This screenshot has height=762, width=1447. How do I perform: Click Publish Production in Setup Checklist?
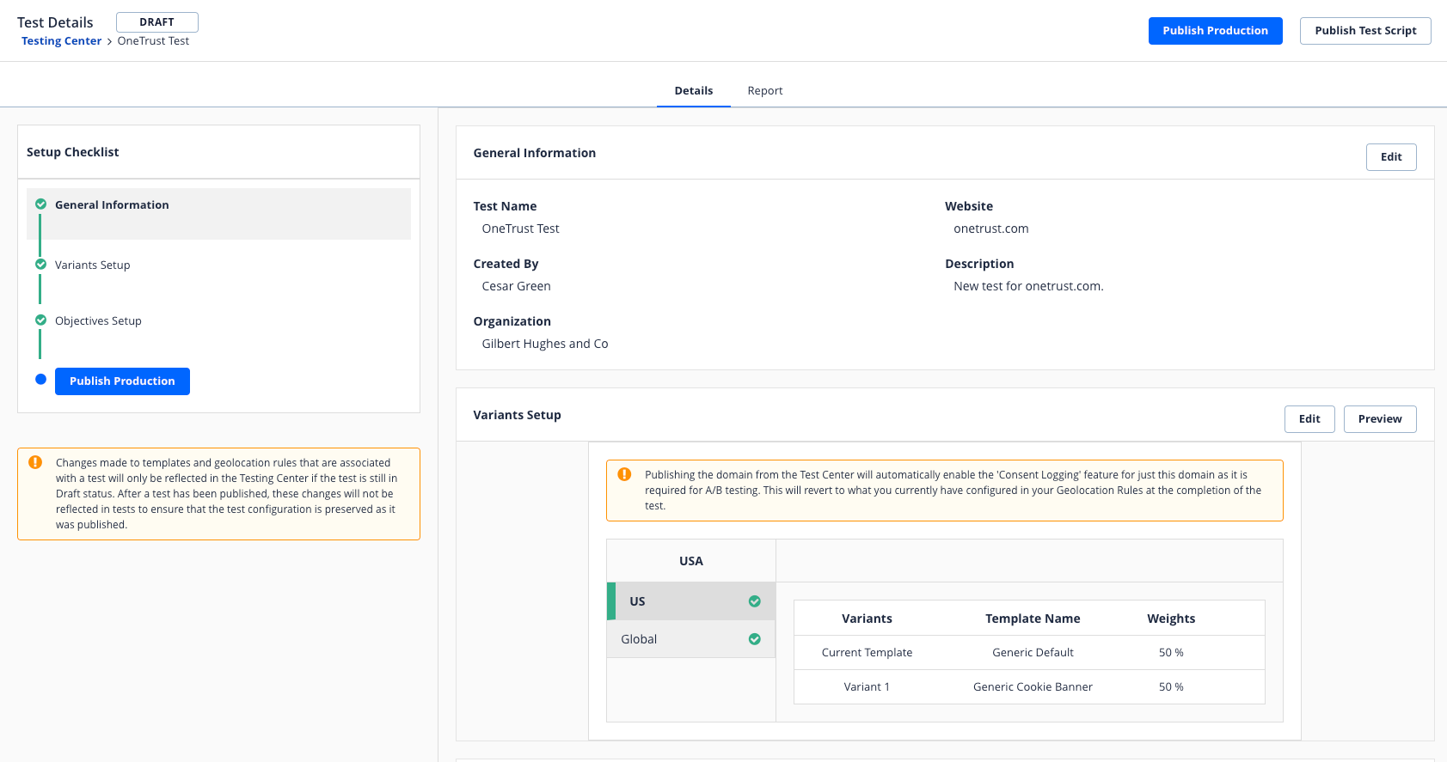pos(122,381)
